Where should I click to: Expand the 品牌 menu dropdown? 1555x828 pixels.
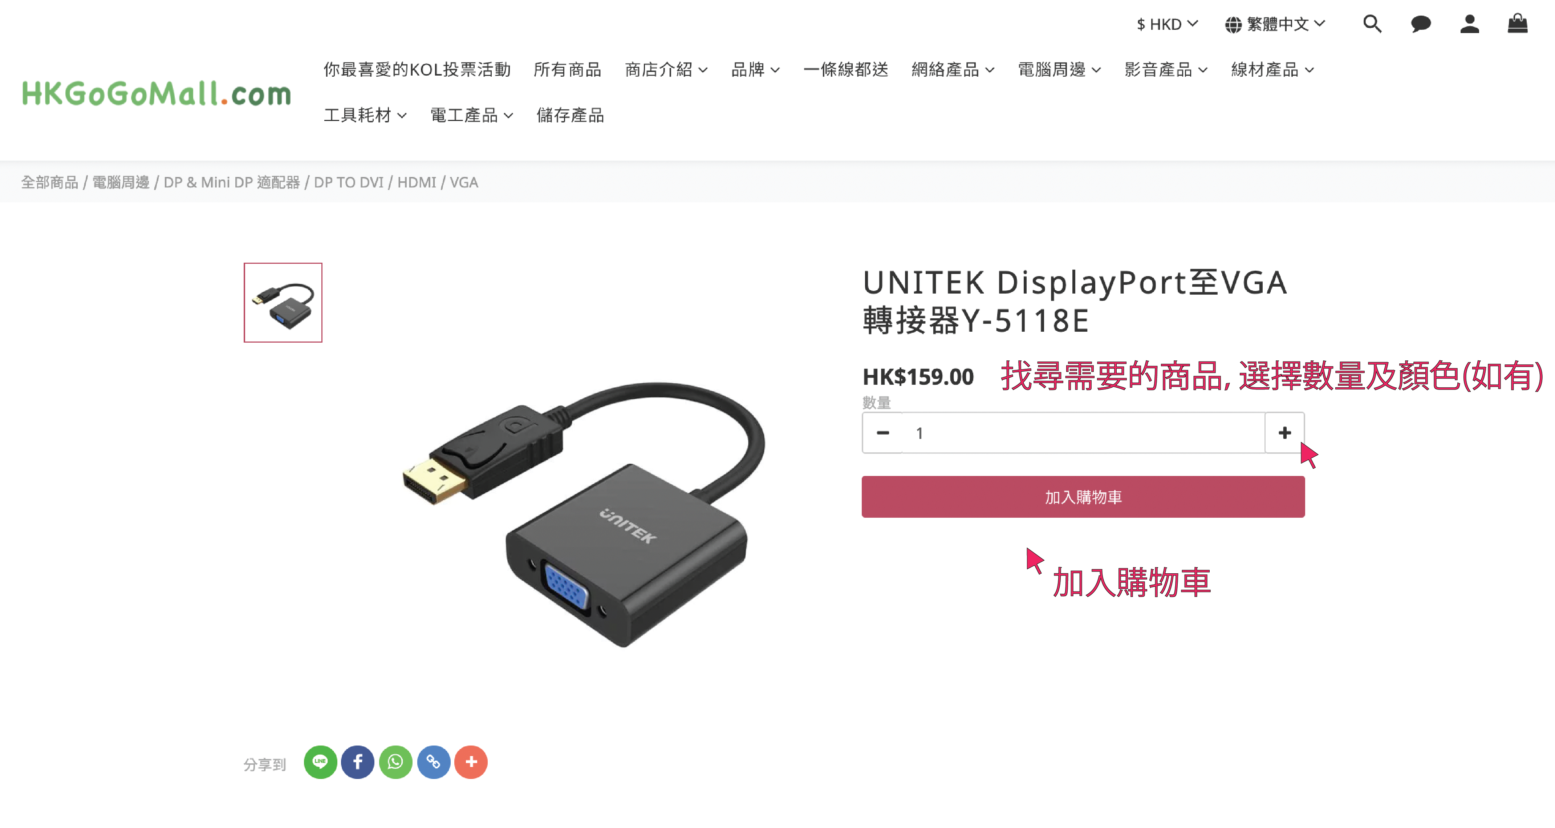tap(755, 69)
